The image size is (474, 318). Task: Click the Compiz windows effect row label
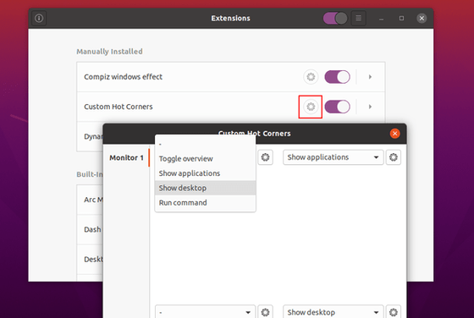click(x=123, y=77)
